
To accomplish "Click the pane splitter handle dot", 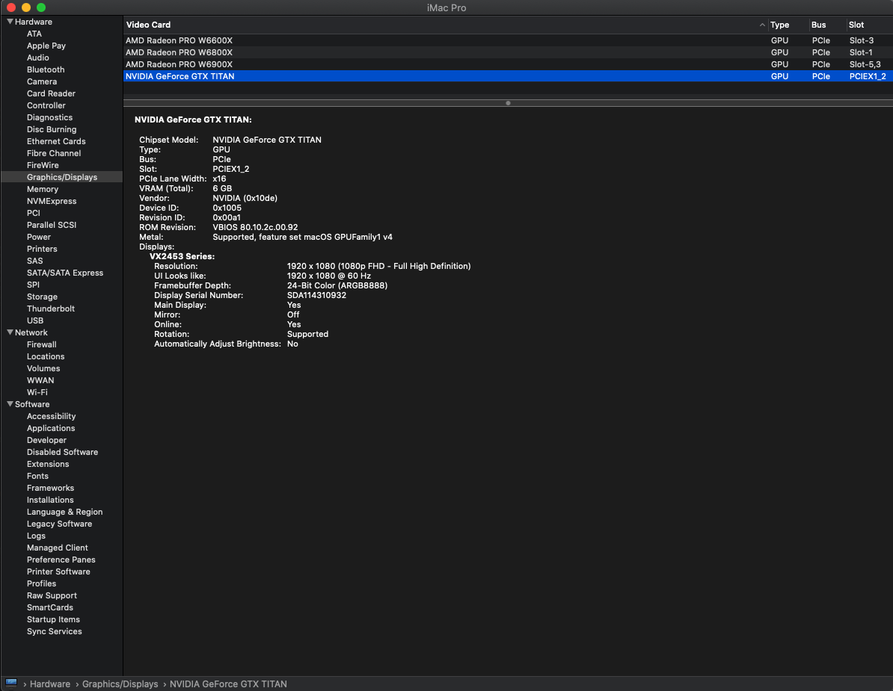I will [x=508, y=103].
